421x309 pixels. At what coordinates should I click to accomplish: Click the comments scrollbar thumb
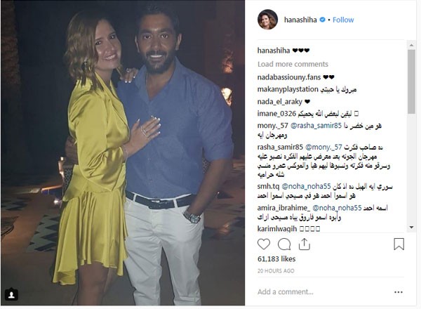click(x=411, y=81)
